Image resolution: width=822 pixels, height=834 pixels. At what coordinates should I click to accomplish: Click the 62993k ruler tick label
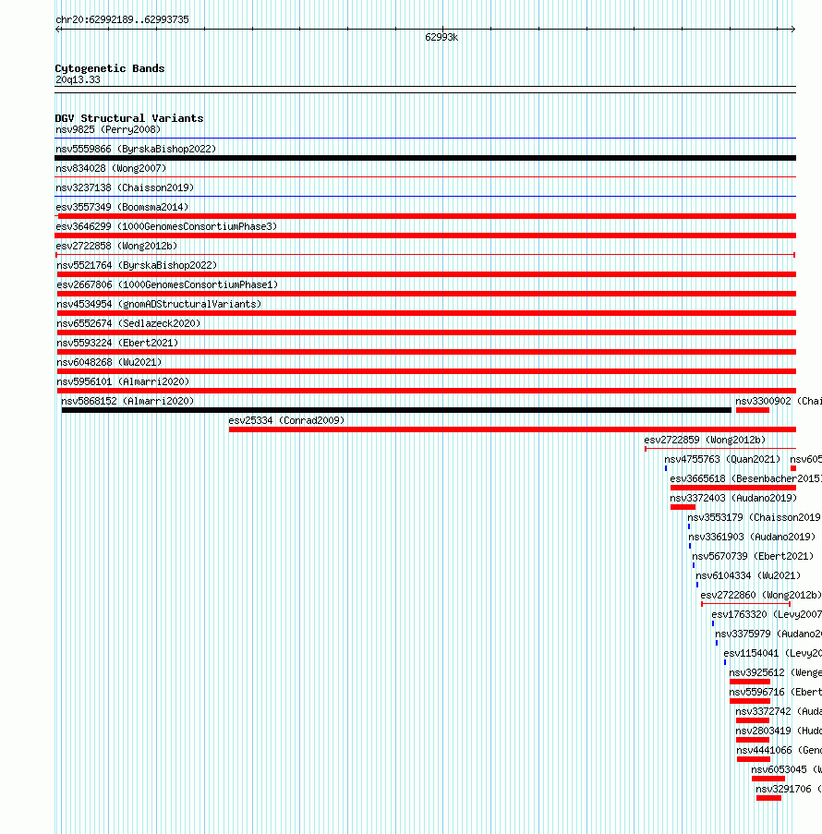pyautogui.click(x=441, y=37)
